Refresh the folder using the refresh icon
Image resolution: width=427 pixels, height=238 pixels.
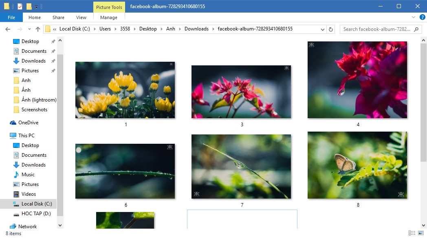coord(330,29)
